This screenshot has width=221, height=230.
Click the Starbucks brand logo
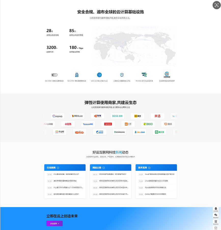point(119,132)
